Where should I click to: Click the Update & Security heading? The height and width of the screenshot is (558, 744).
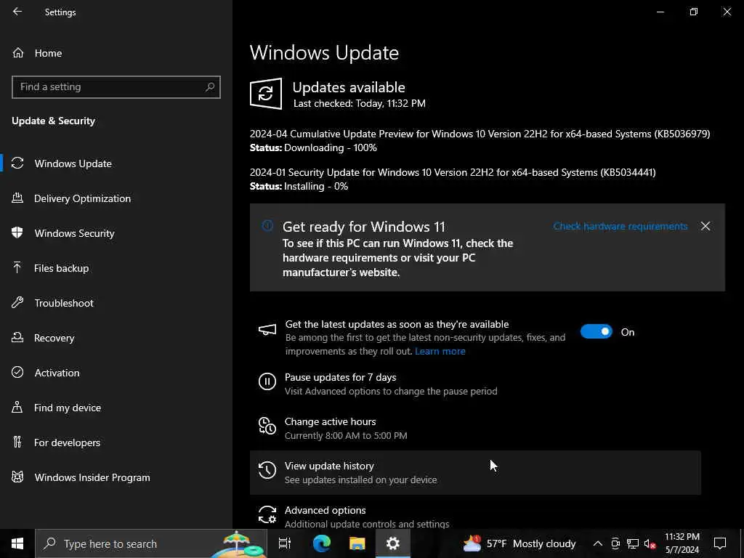click(53, 121)
